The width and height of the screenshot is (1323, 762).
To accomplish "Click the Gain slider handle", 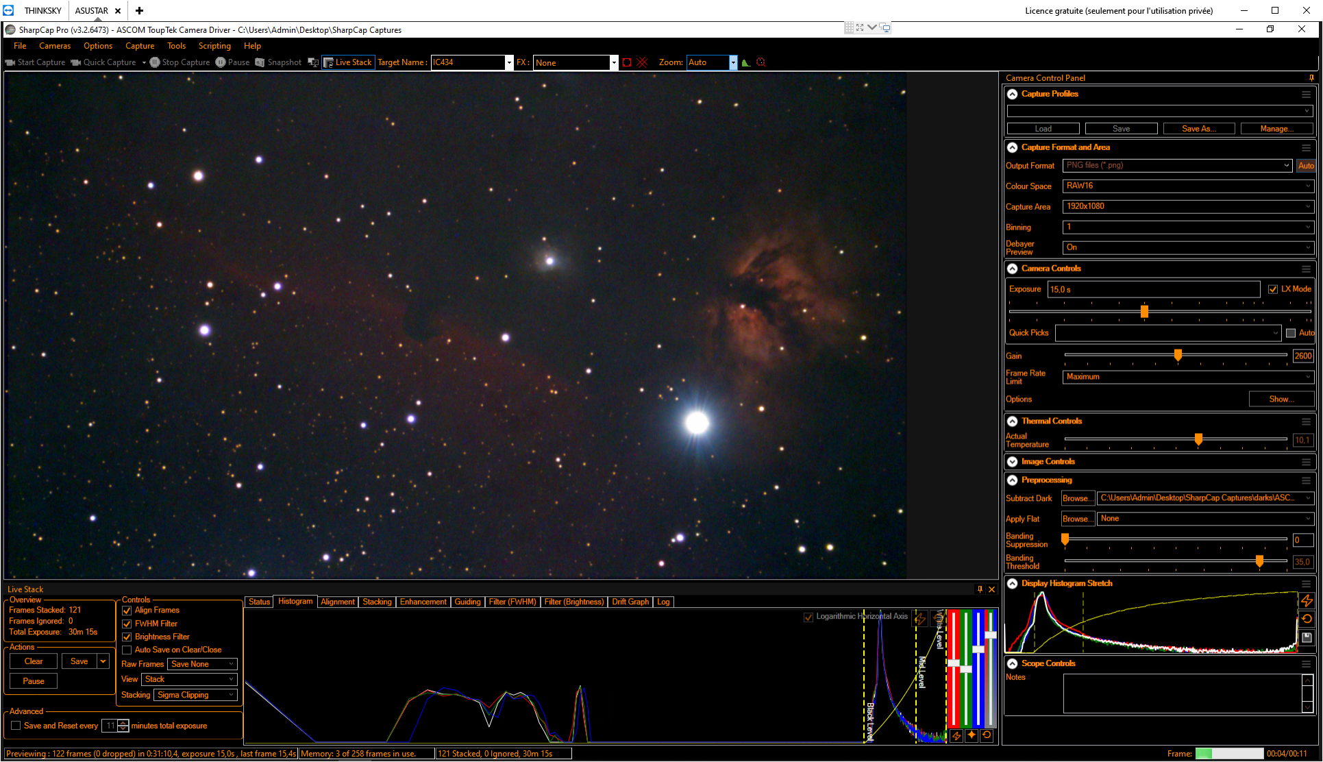I will coord(1178,355).
